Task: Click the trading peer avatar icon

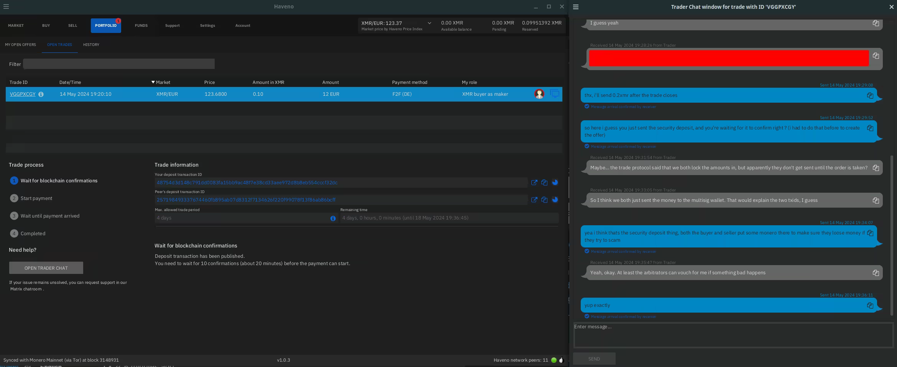Action: pyautogui.click(x=539, y=94)
